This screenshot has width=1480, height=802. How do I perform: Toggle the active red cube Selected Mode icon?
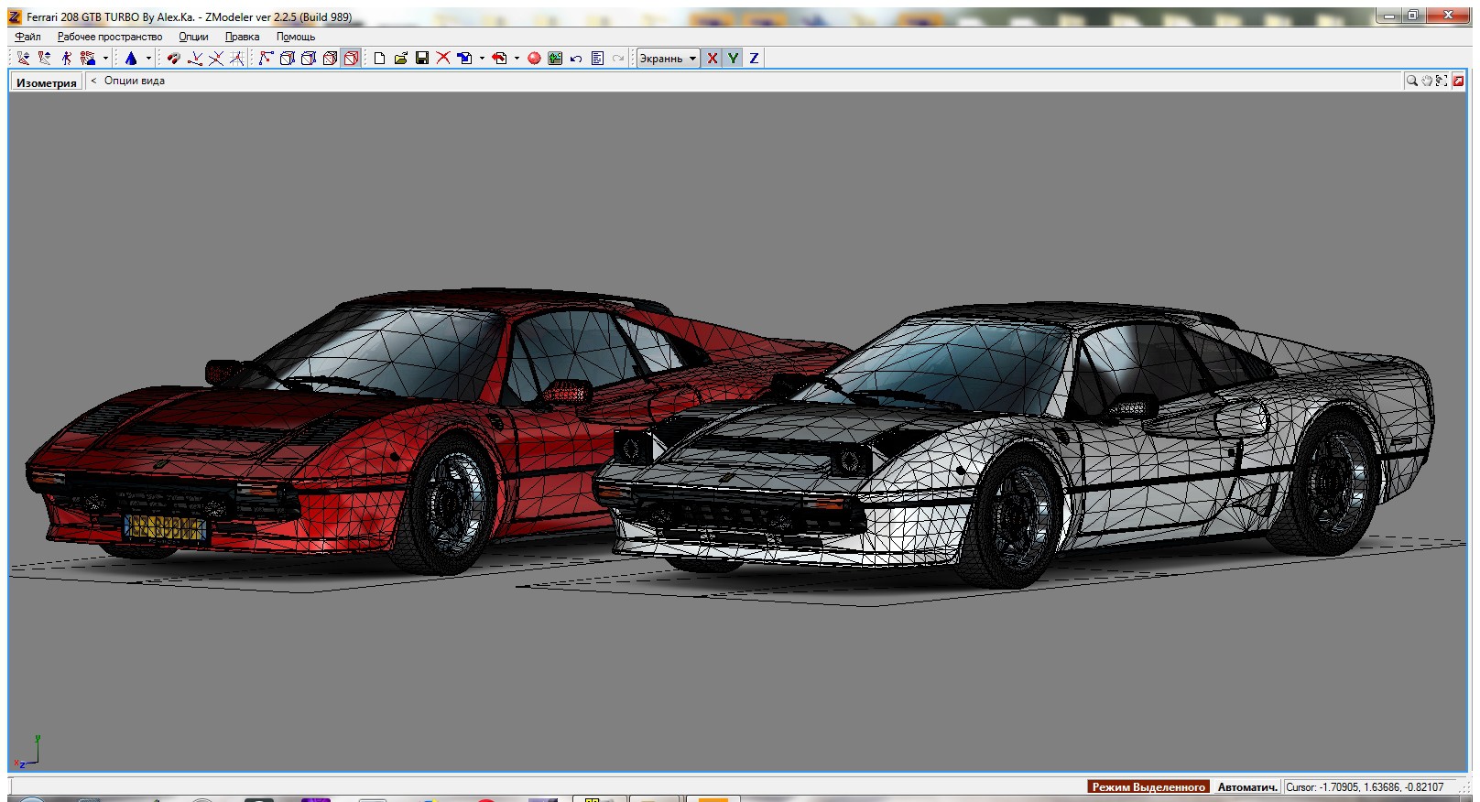[x=351, y=59]
